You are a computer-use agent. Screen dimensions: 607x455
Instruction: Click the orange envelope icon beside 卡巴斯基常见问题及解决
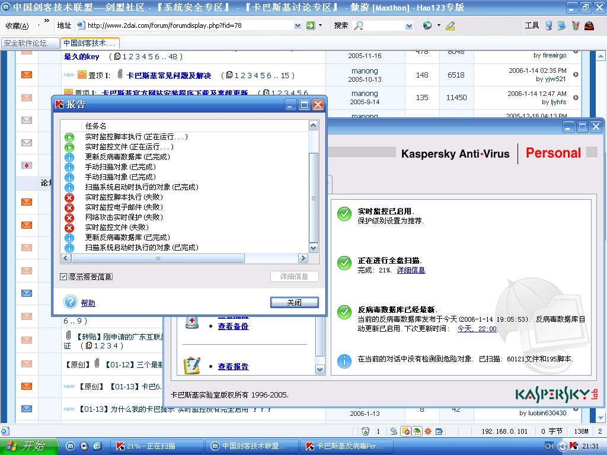[27, 74]
